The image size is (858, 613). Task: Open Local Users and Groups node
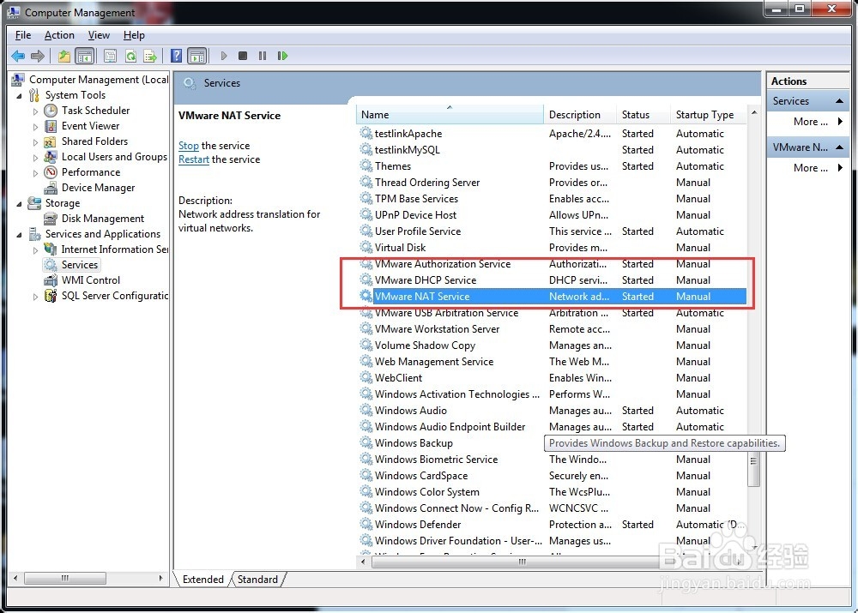(x=114, y=157)
